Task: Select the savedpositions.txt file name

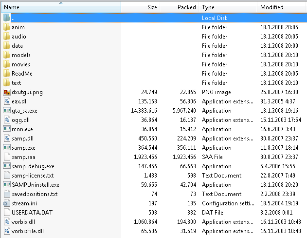Action: point(35,194)
